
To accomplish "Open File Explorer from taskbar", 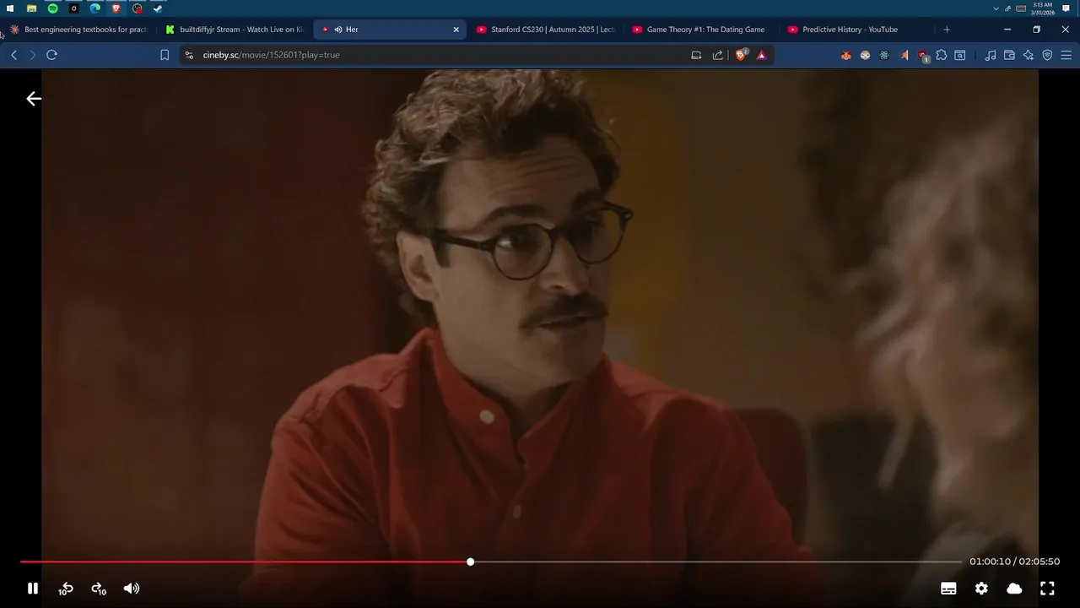I will [x=31, y=8].
